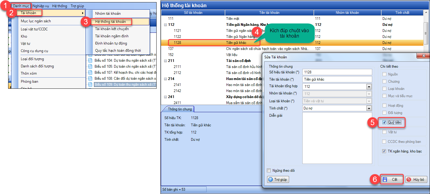Open the Trợ giúp menu in menu bar
The height and width of the screenshot is (194, 430).
coord(77,6)
